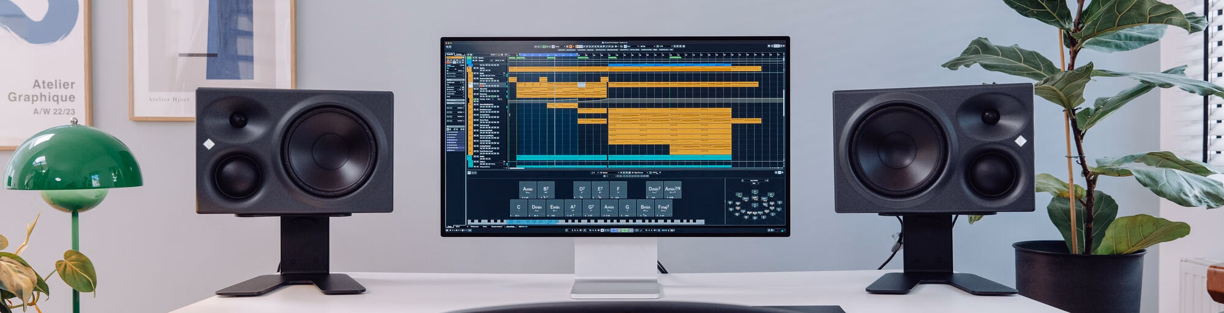Trigger the A7 chord pad
The height and width of the screenshot is (313, 1224).
573,208
